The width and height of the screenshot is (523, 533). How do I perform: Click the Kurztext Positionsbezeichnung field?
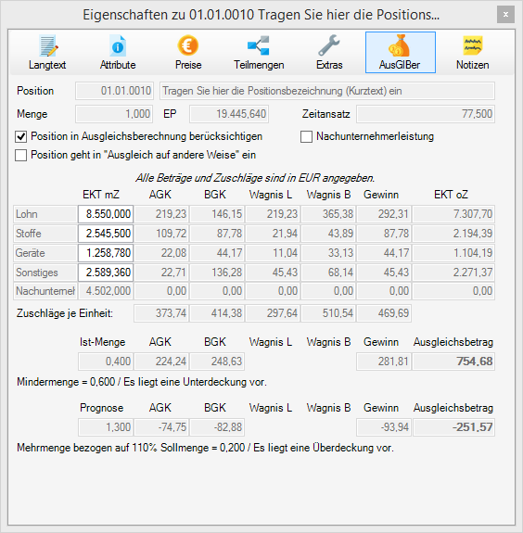pyautogui.click(x=327, y=91)
